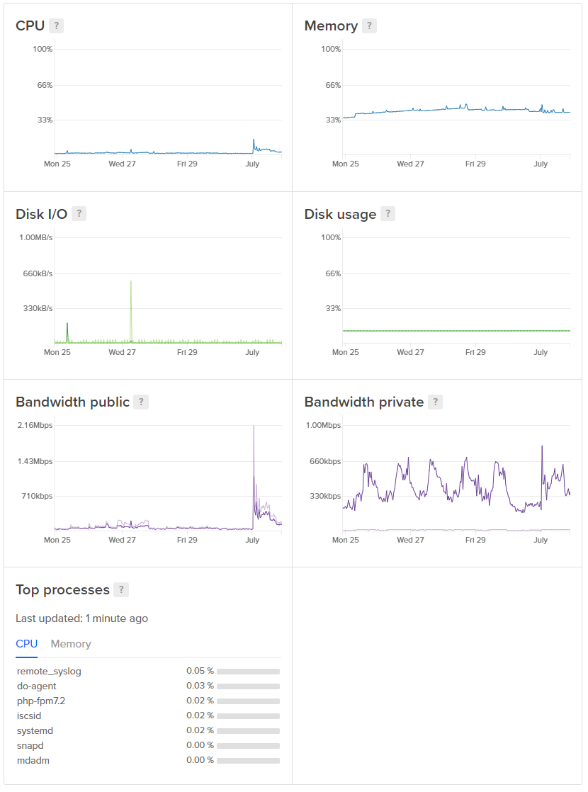Select the do-agent process entry

37,686
